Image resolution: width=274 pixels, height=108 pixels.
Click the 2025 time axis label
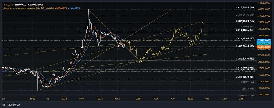(x=139, y=99)
